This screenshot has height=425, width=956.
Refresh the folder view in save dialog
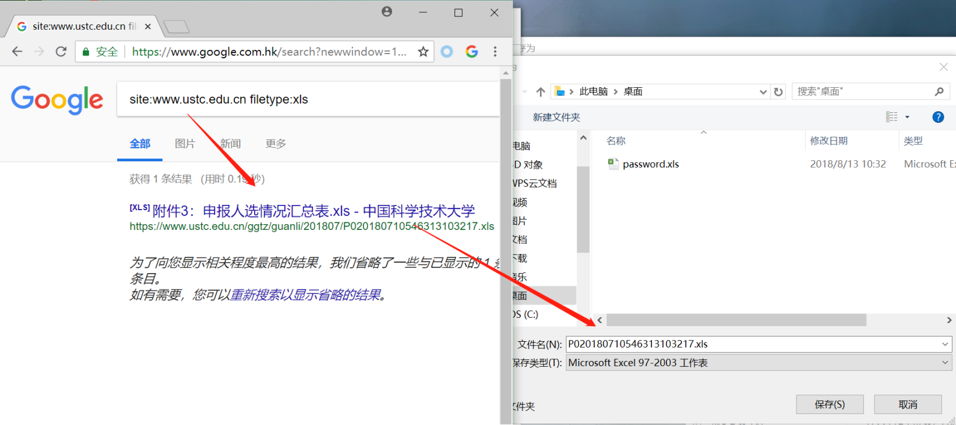point(778,91)
